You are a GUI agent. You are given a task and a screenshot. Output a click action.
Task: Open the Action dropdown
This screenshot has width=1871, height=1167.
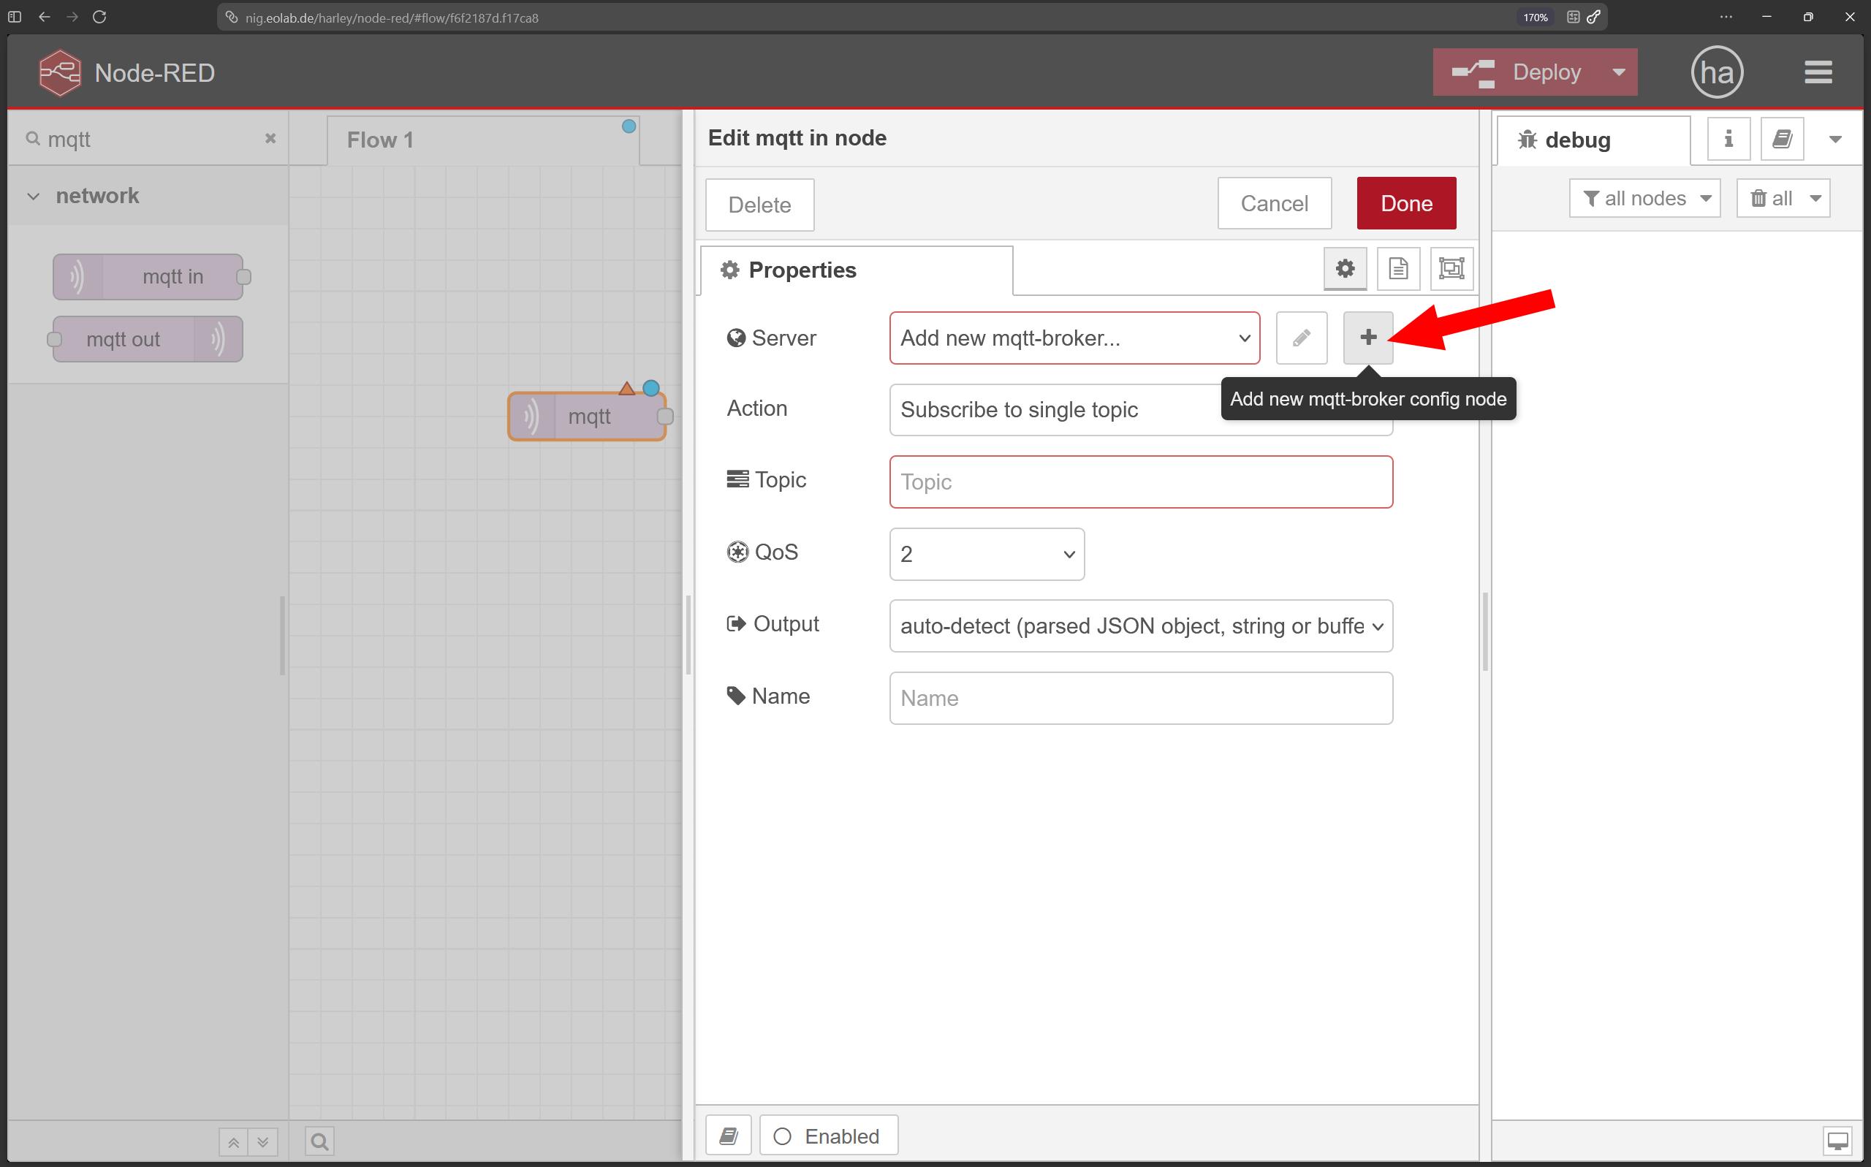1141,410
